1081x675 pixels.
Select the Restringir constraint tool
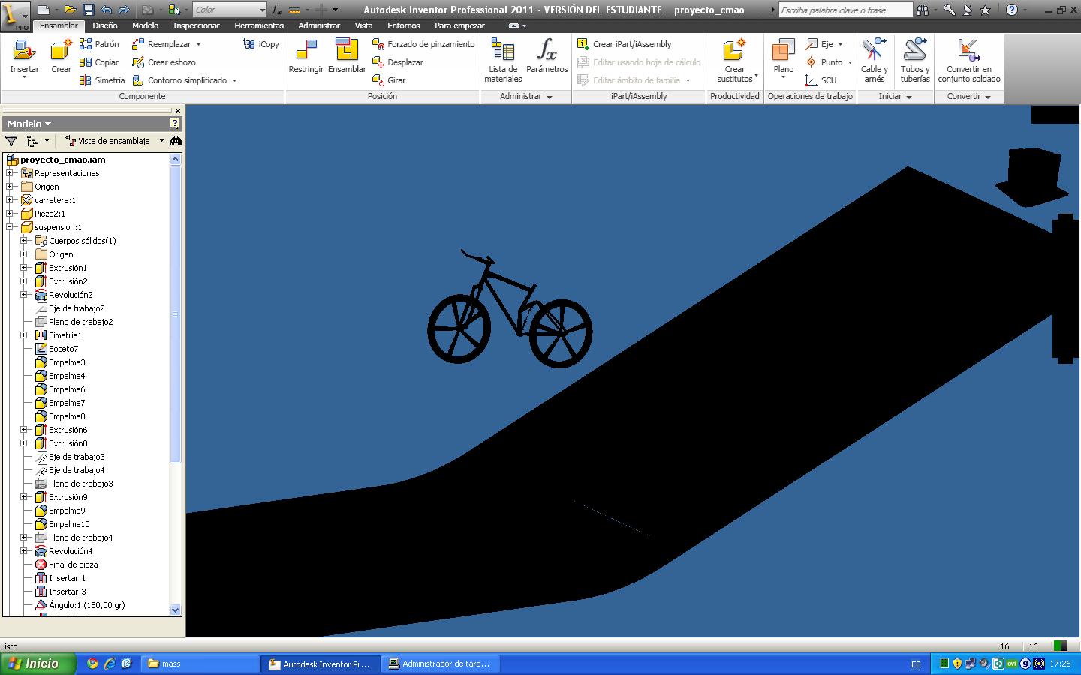coord(306,56)
